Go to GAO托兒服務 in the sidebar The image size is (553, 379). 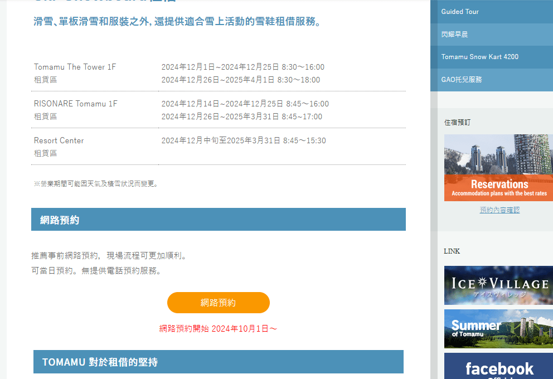[462, 80]
